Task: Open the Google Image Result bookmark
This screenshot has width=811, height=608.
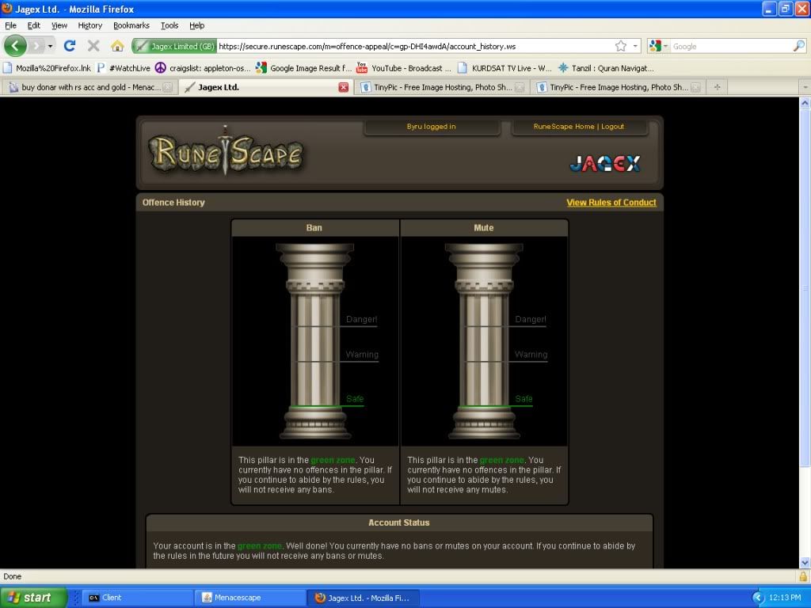Action: (304, 68)
